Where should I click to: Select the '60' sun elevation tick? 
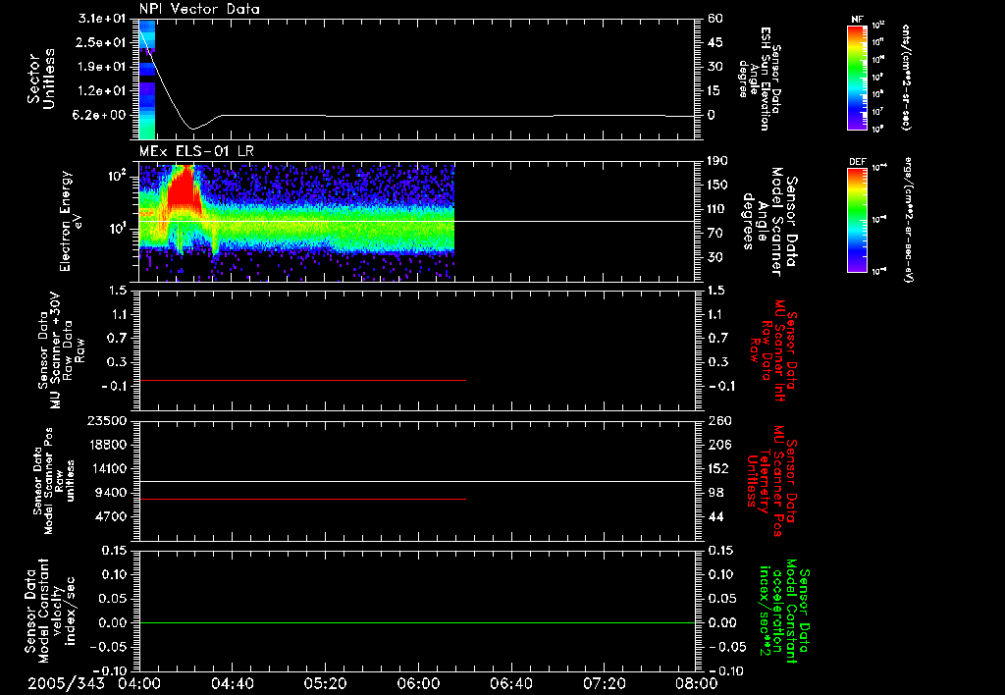[x=714, y=19]
